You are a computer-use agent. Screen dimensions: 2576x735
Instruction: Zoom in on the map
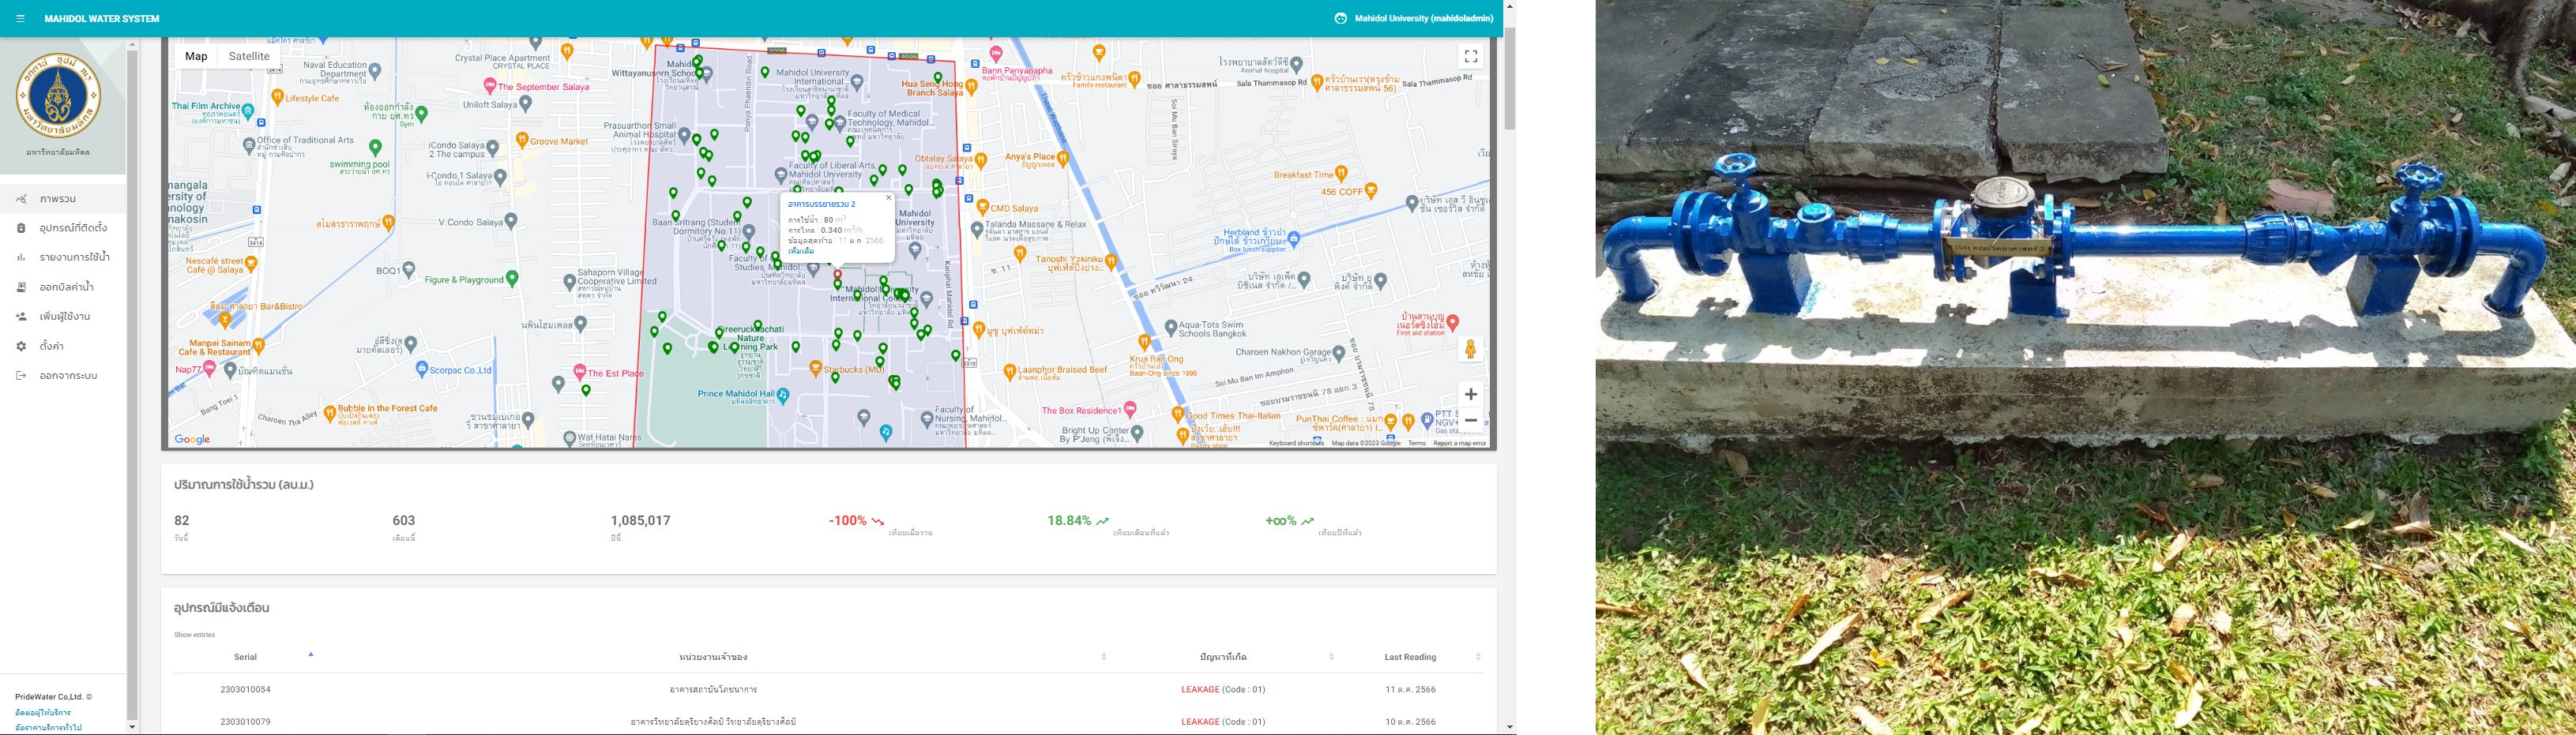[1470, 394]
